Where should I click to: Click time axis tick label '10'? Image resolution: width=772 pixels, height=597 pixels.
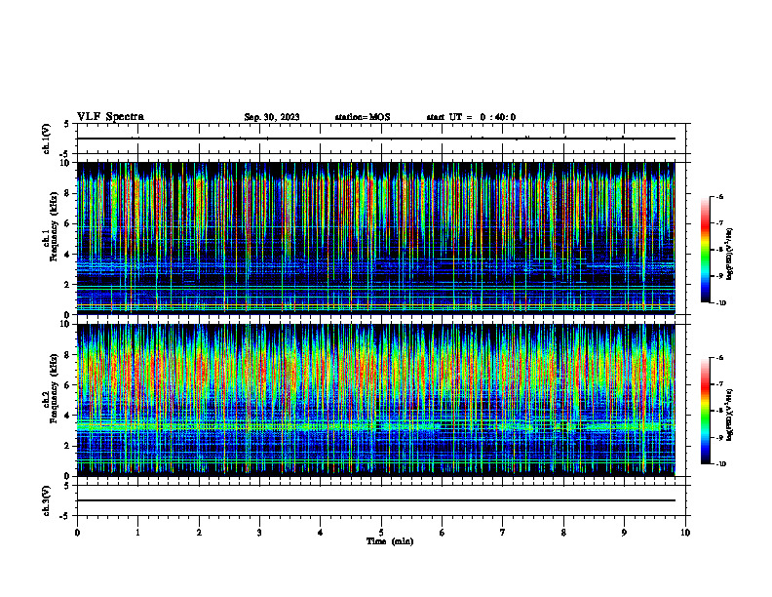(685, 533)
